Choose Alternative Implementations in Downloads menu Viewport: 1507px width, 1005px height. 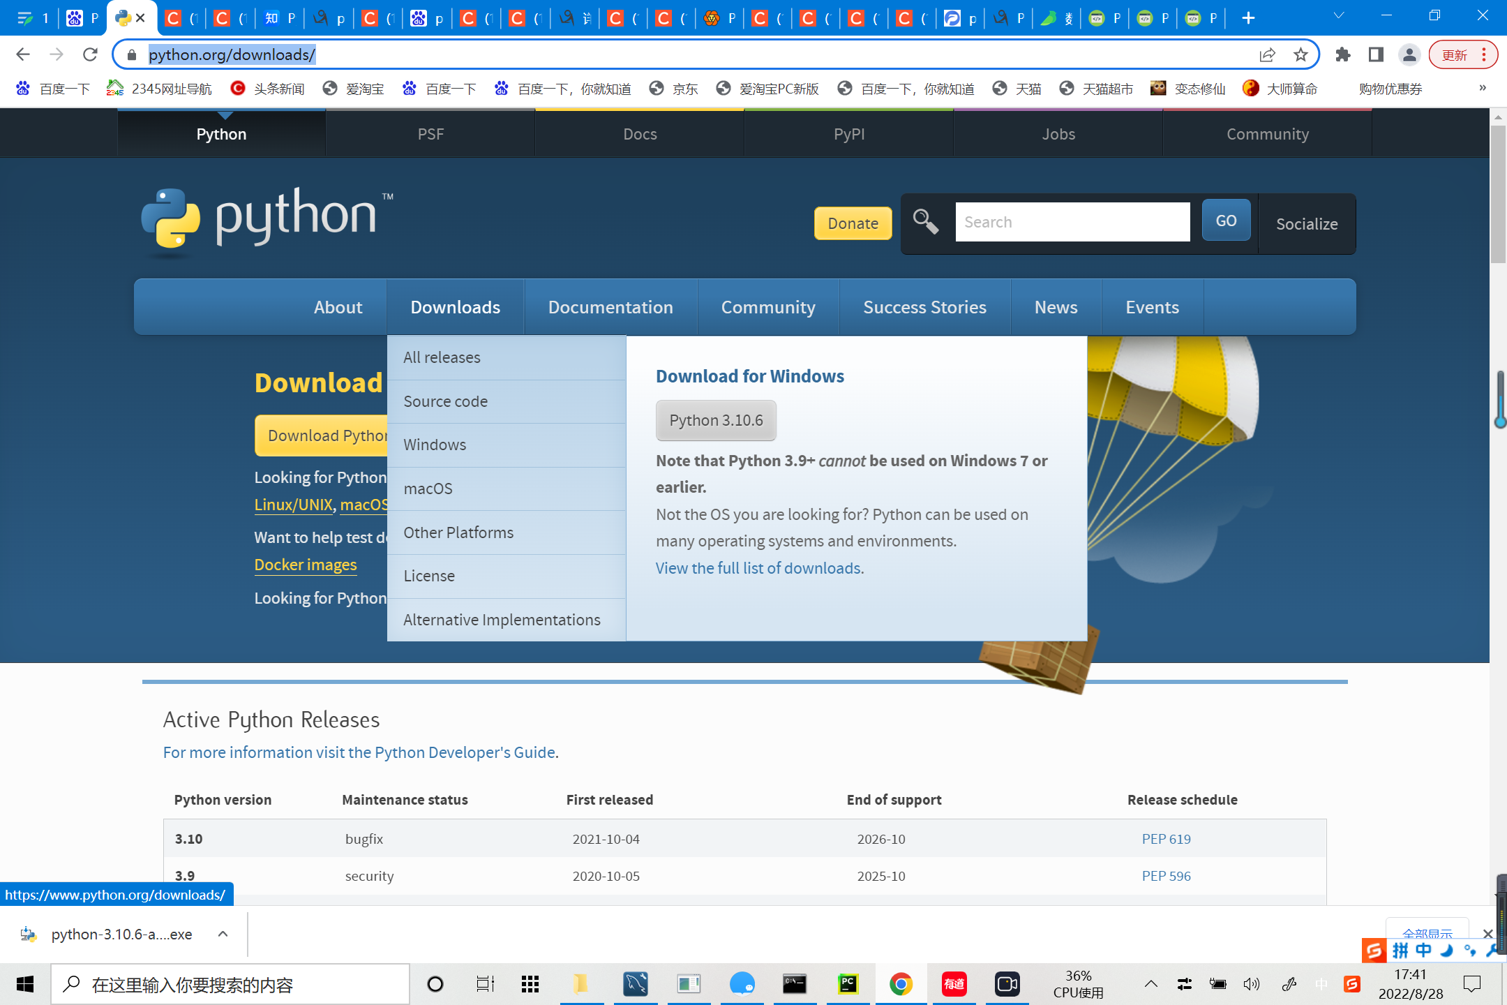pyautogui.click(x=507, y=620)
